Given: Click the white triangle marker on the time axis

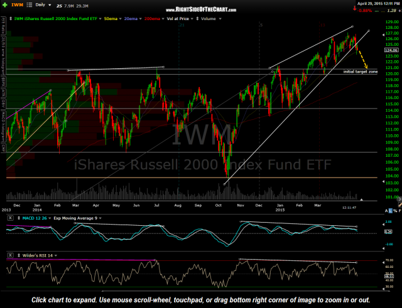Looking at the screenshot, I should coord(362,199).
